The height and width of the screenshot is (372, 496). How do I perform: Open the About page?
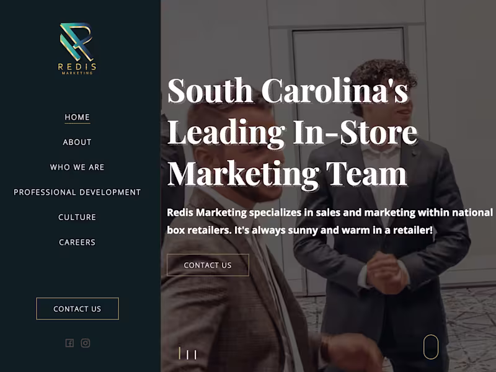coord(77,143)
